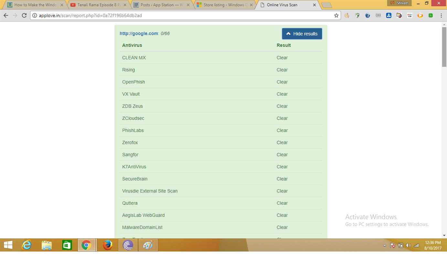Click the network signal tray icon
Viewport: 447px width, 262px height.
click(x=416, y=246)
